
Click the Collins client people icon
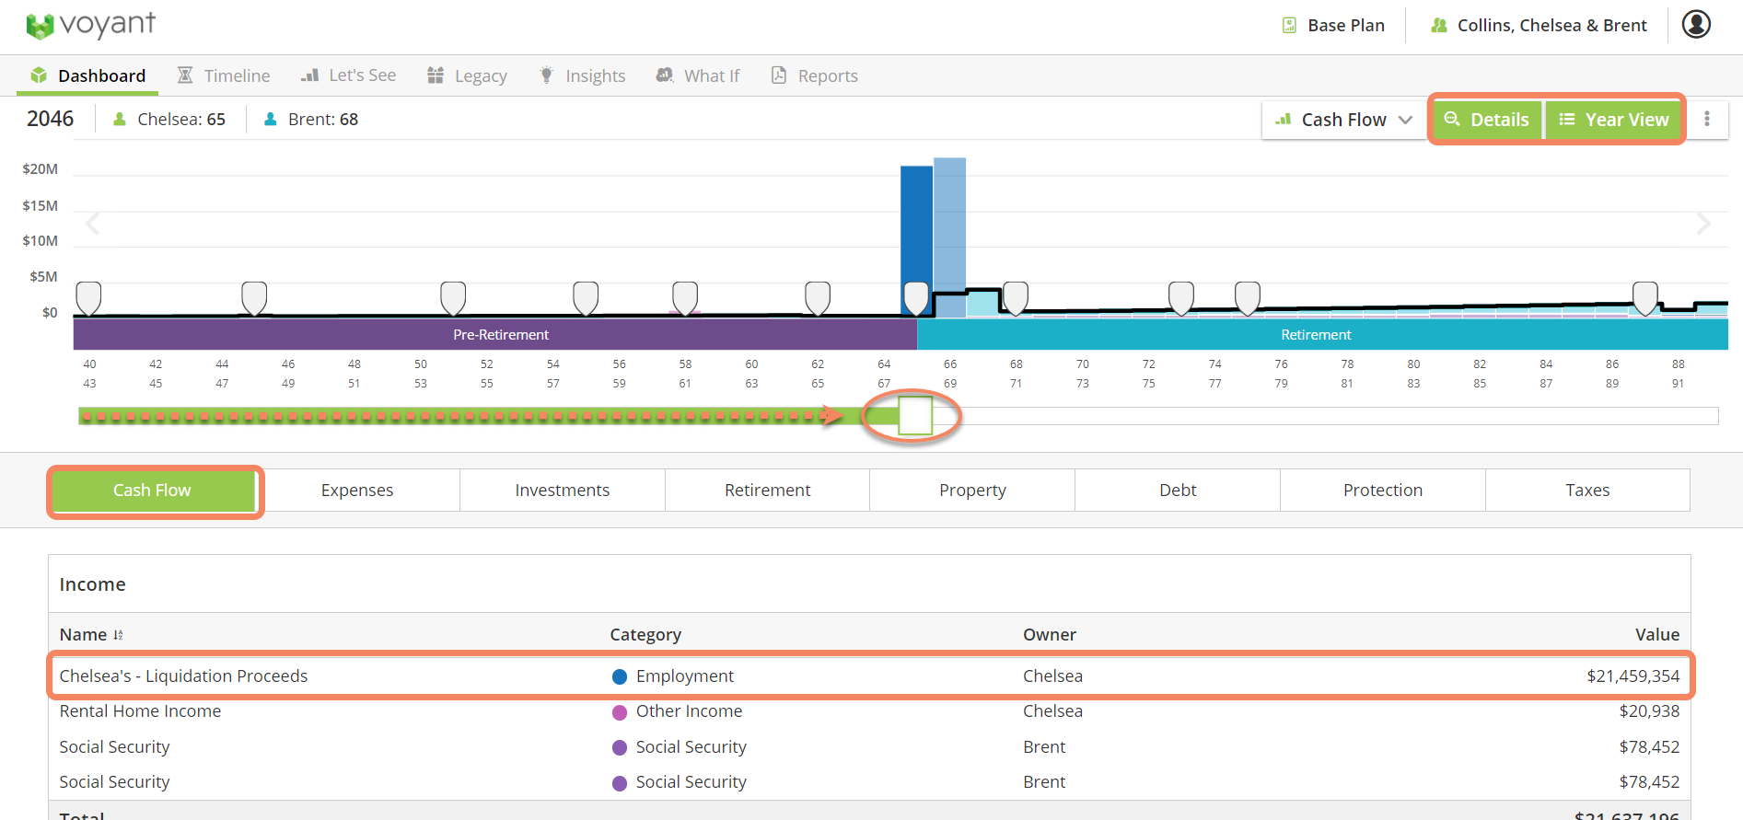tap(1438, 26)
